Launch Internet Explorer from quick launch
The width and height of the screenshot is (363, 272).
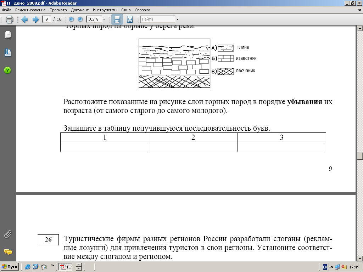(27, 267)
